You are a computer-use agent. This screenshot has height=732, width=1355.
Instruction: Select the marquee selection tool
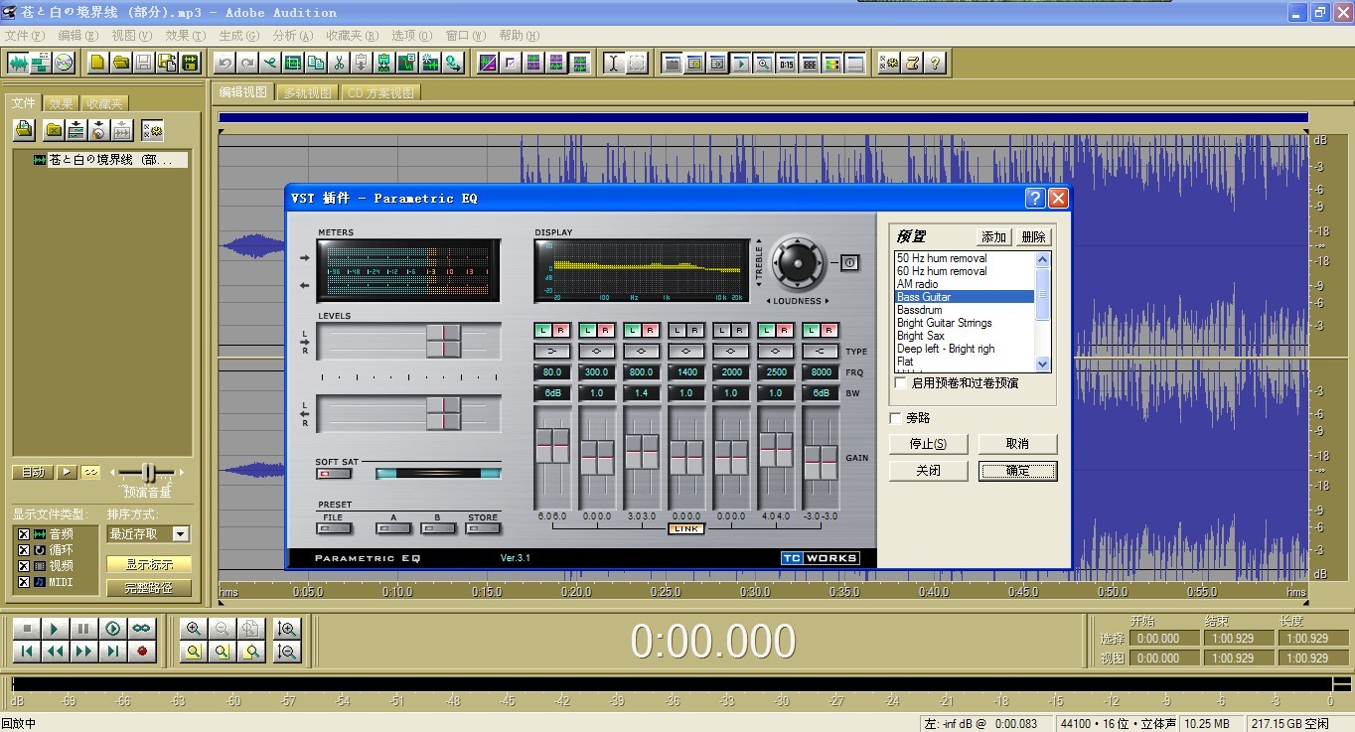(637, 63)
